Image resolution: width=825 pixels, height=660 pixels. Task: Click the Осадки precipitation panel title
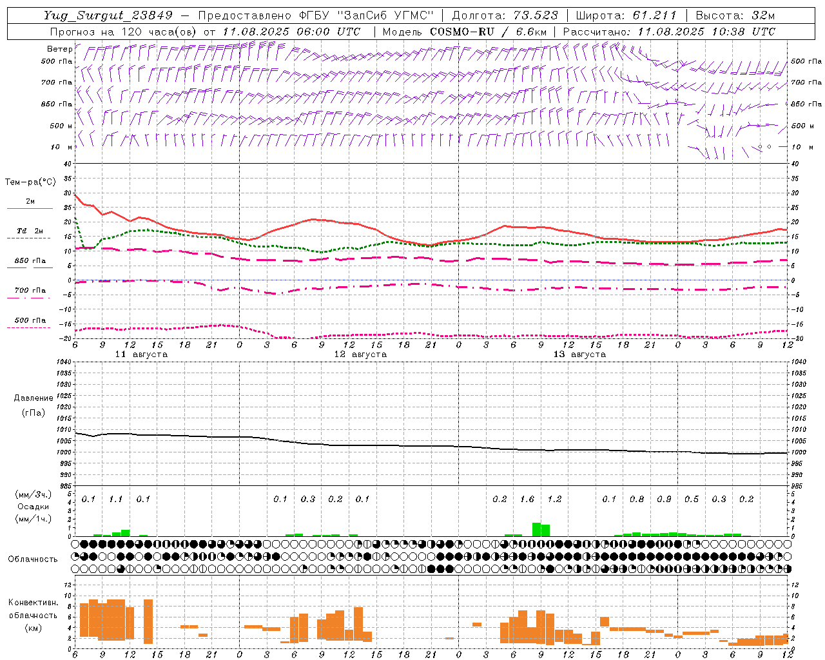pyautogui.click(x=33, y=507)
